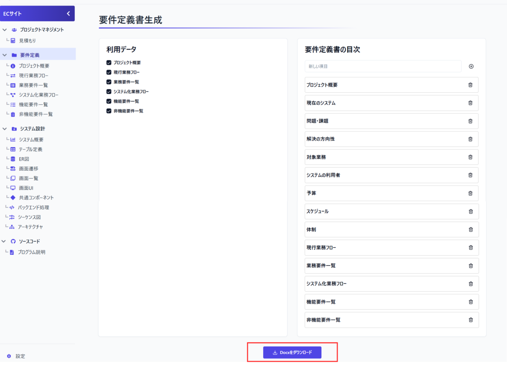Uncheck the プロジェクト概要 data checkbox
The width and height of the screenshot is (507, 377).
[x=109, y=62]
